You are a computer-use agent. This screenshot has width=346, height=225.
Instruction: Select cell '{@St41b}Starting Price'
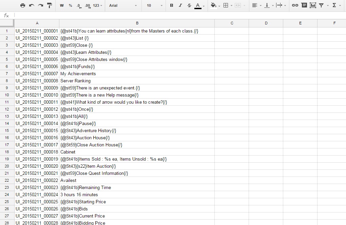[137, 202]
